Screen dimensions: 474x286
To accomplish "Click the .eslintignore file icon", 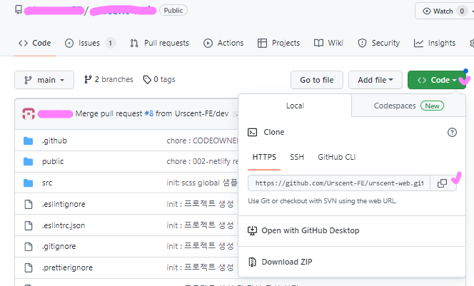I will (29, 204).
